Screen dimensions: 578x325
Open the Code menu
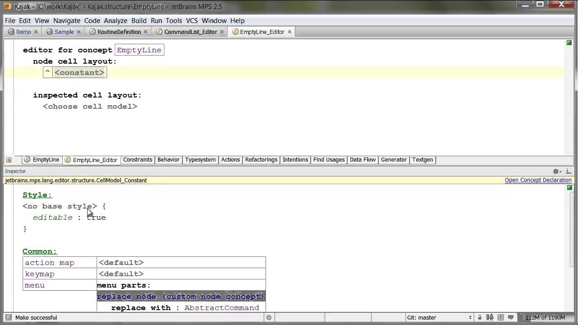[92, 21]
